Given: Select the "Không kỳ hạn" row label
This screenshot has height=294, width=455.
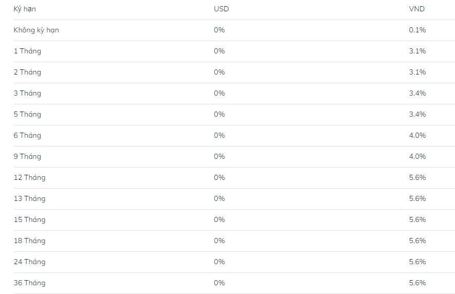Looking at the screenshot, I should [36, 30].
